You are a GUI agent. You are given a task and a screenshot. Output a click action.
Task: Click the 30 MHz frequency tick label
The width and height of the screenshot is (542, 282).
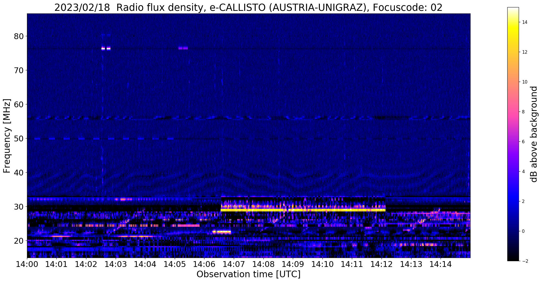coord(19,207)
